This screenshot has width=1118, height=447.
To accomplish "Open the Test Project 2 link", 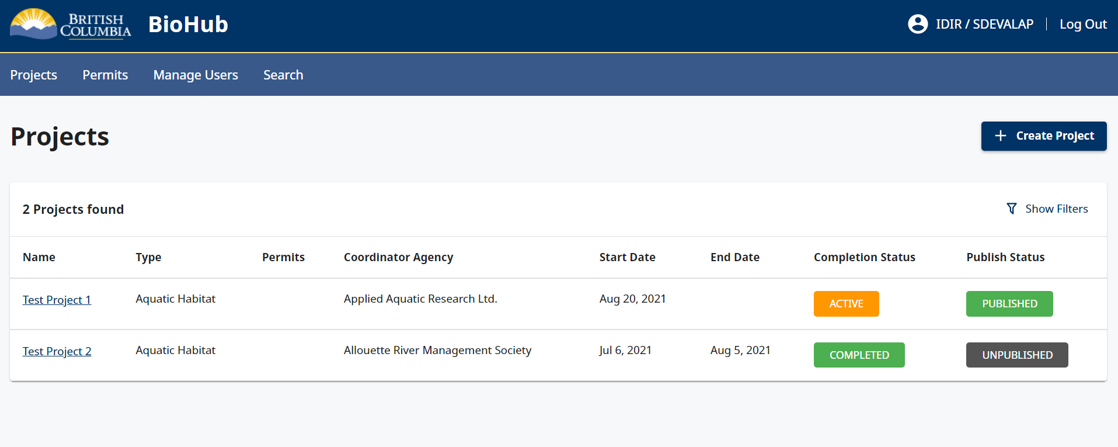I will pos(57,351).
